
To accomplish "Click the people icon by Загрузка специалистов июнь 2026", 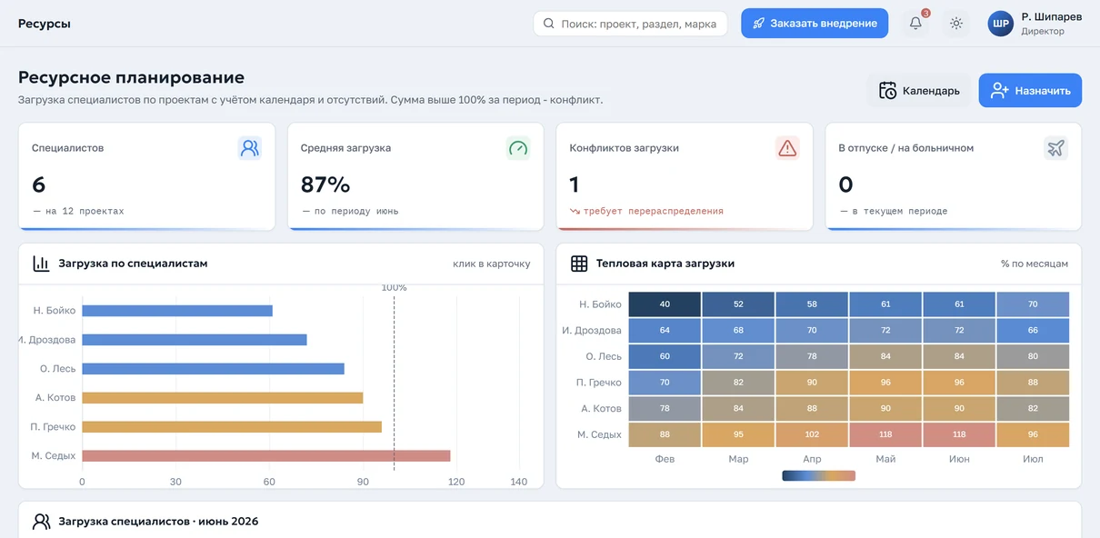I will click(41, 522).
